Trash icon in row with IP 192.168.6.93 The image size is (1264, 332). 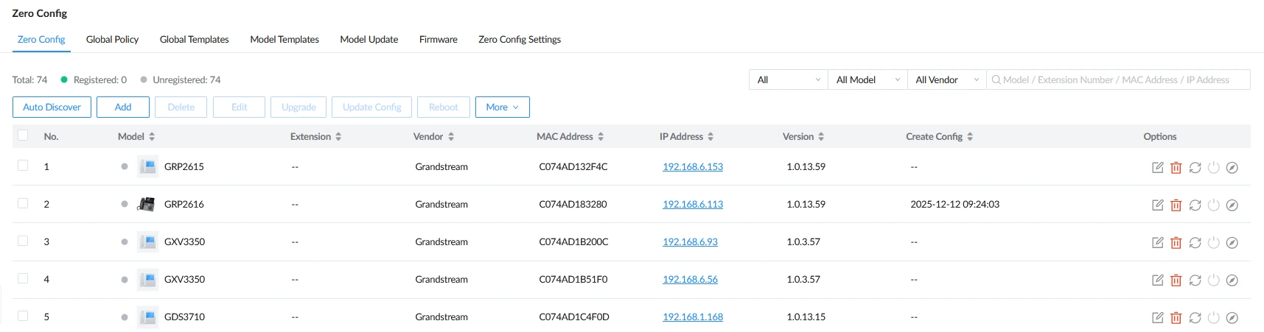(1176, 243)
